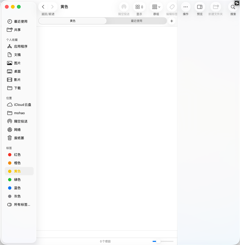Viewport: 240px width, 245px height.
Task: Open 最近使用 in the sidebar
Action: click(x=19, y=21)
